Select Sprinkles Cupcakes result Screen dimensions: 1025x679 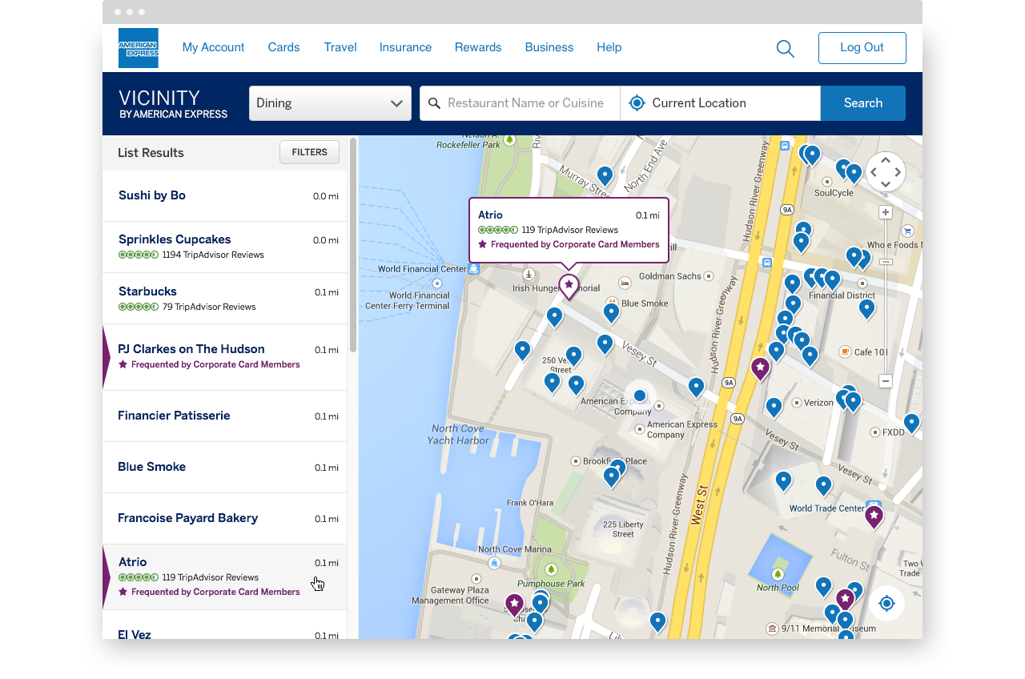point(225,247)
